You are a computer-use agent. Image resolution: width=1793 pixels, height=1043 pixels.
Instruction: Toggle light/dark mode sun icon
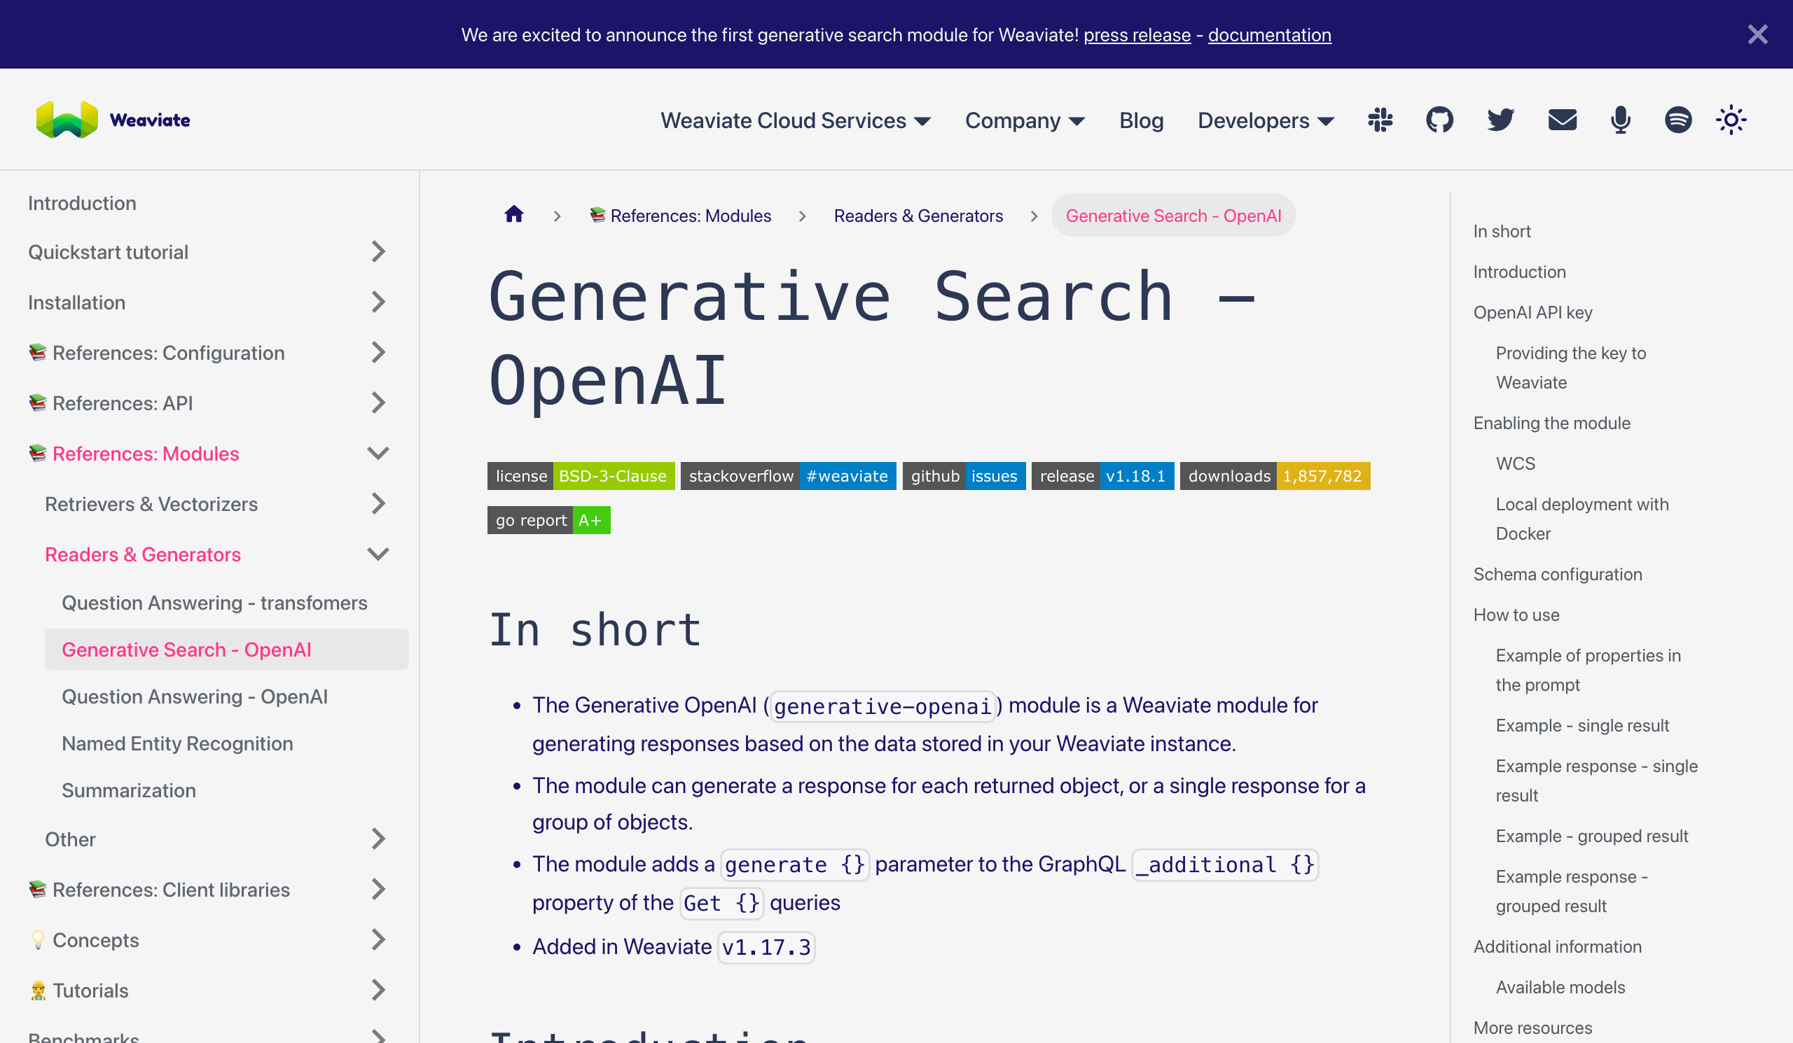pos(1731,120)
